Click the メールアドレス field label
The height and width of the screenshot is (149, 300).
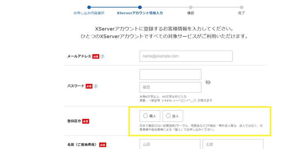click(79, 56)
